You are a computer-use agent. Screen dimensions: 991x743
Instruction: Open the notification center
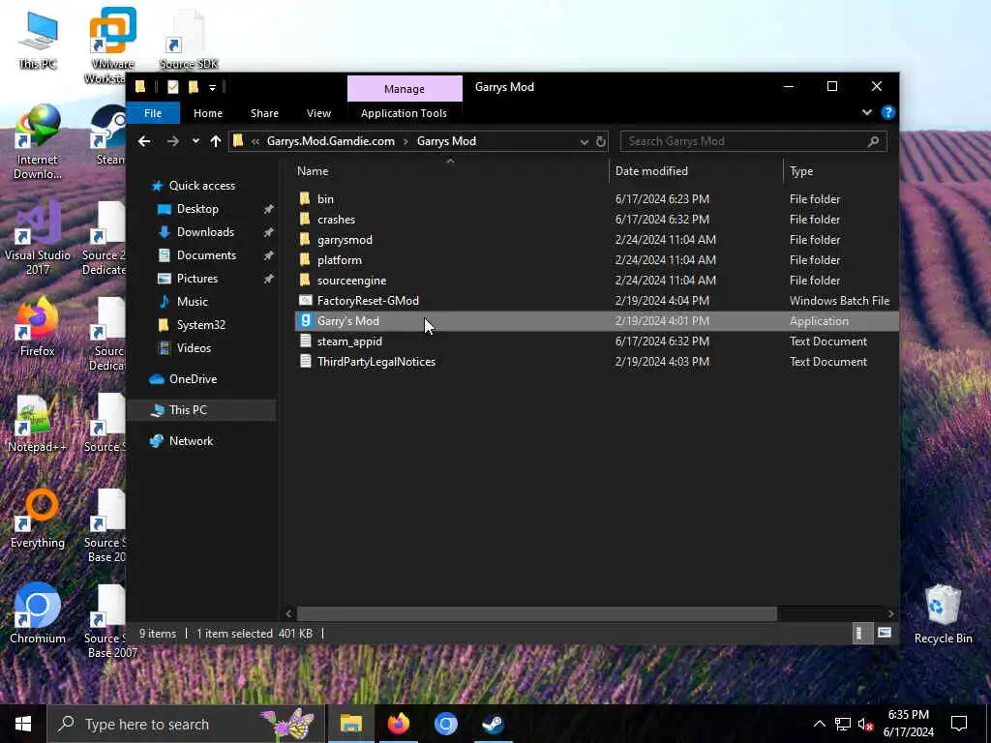point(959,724)
